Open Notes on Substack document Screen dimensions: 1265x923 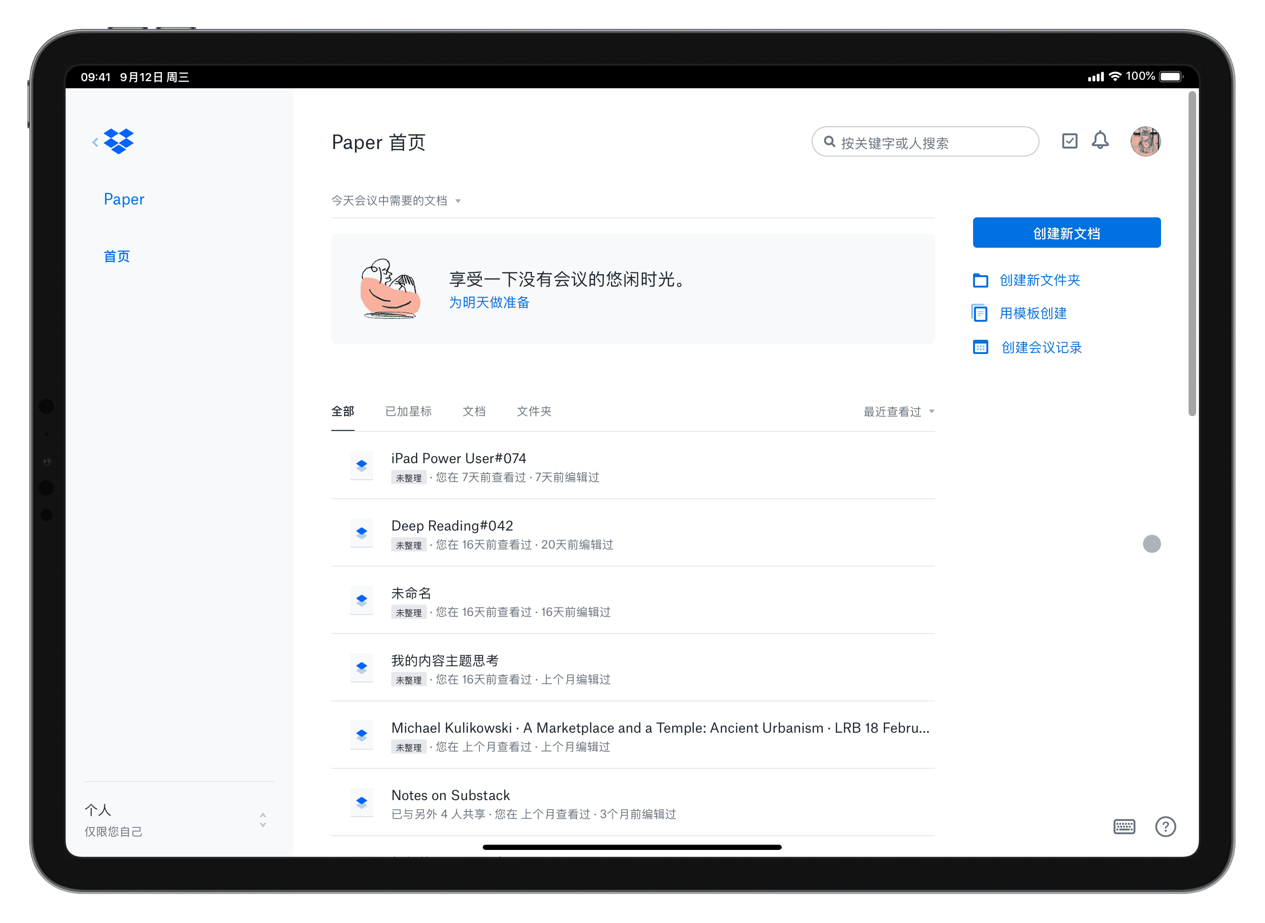(x=450, y=796)
